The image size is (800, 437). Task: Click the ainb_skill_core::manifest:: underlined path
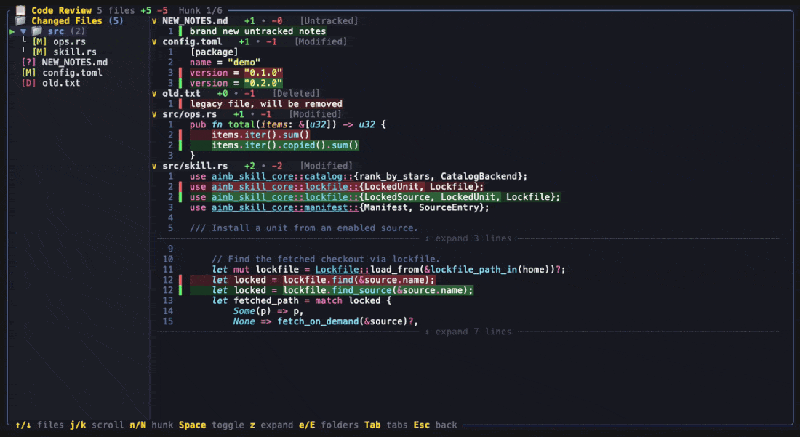285,207
